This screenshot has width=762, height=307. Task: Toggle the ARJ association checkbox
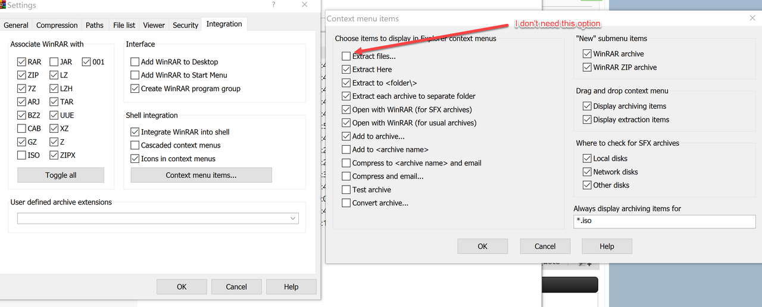pos(21,102)
